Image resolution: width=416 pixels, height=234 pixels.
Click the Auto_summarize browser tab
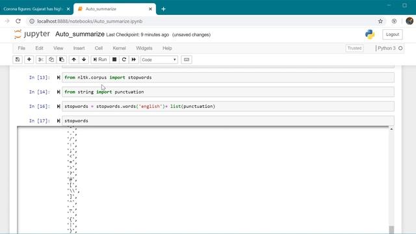(x=114, y=9)
